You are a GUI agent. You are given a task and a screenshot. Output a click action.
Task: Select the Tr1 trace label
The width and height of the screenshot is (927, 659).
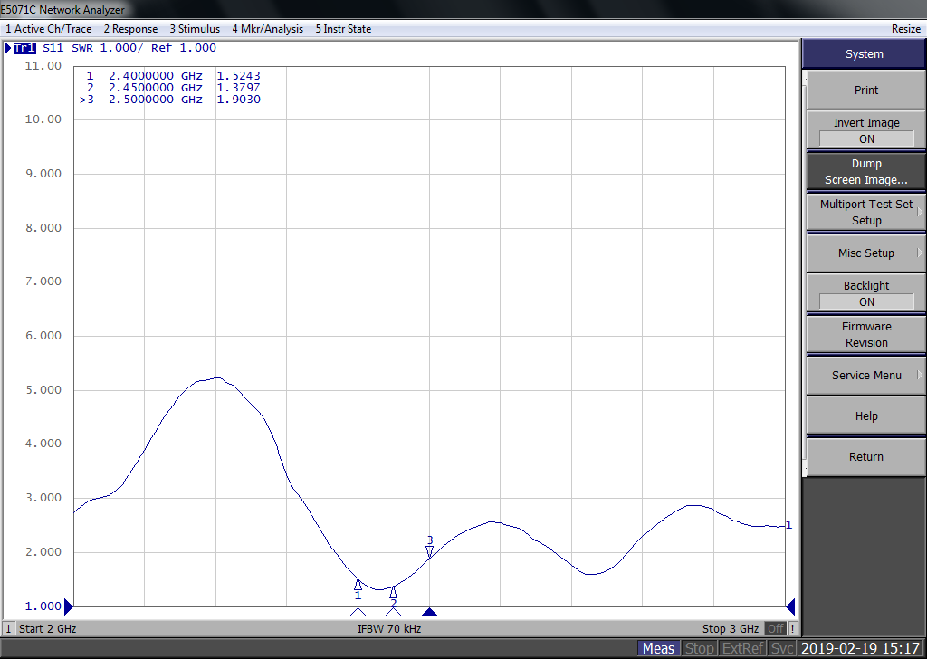click(24, 48)
